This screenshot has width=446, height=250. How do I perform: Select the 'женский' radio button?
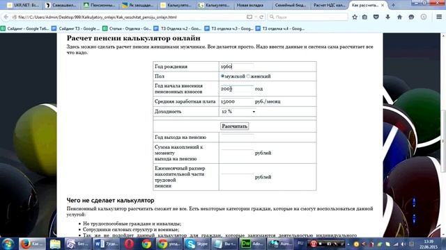(248, 76)
